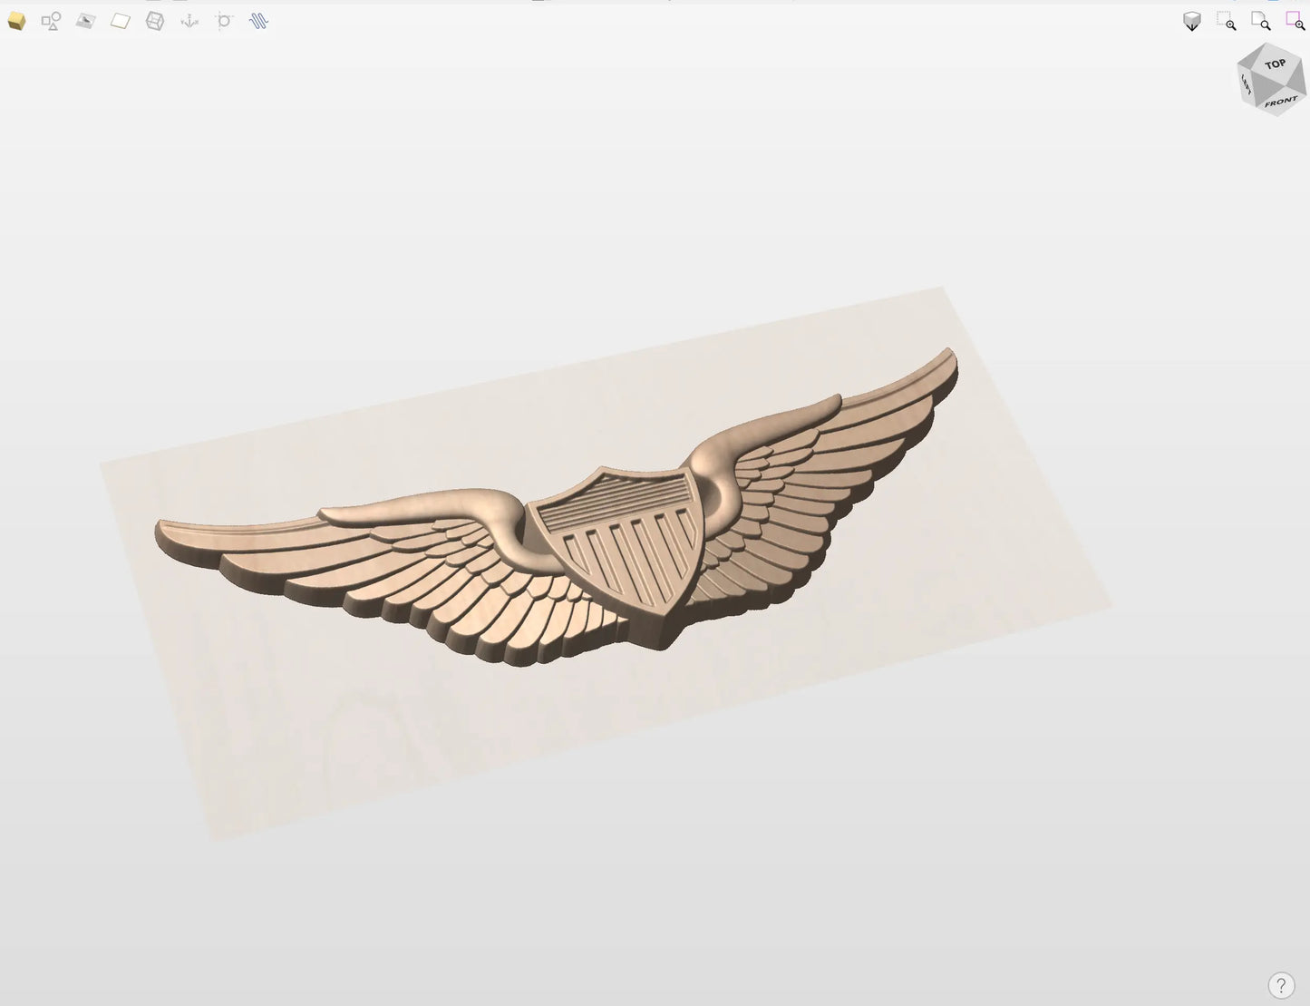The width and height of the screenshot is (1310, 1006).
Task: Click the cube with down arrow icon
Action: (x=1192, y=22)
